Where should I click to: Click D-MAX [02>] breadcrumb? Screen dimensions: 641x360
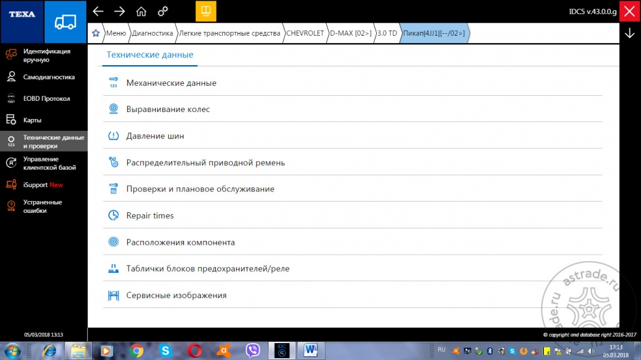(x=351, y=33)
